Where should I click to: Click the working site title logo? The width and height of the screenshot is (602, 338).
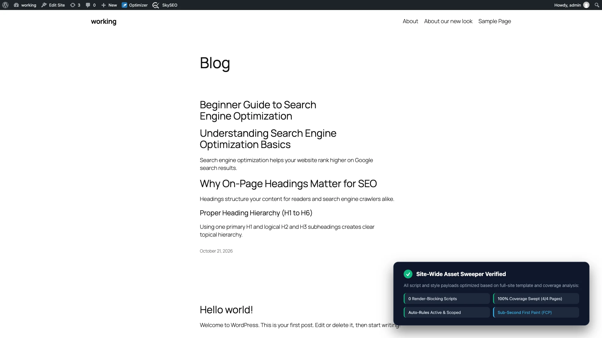point(104,22)
